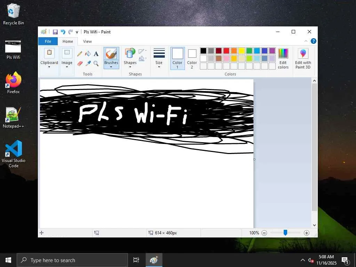Click the Windows Start button
356x267 pixels.
(x=8, y=260)
